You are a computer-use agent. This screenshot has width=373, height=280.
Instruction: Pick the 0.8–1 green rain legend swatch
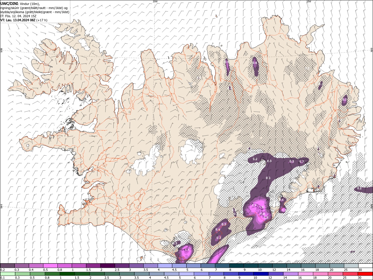[52, 274]
